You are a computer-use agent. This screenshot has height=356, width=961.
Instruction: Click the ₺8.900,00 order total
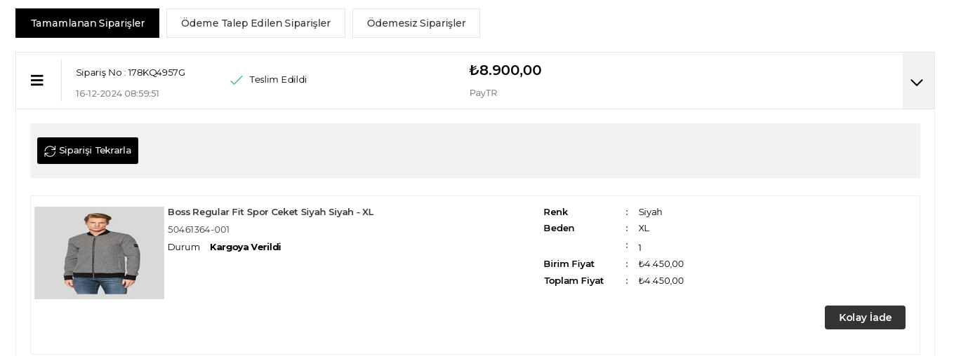click(505, 70)
